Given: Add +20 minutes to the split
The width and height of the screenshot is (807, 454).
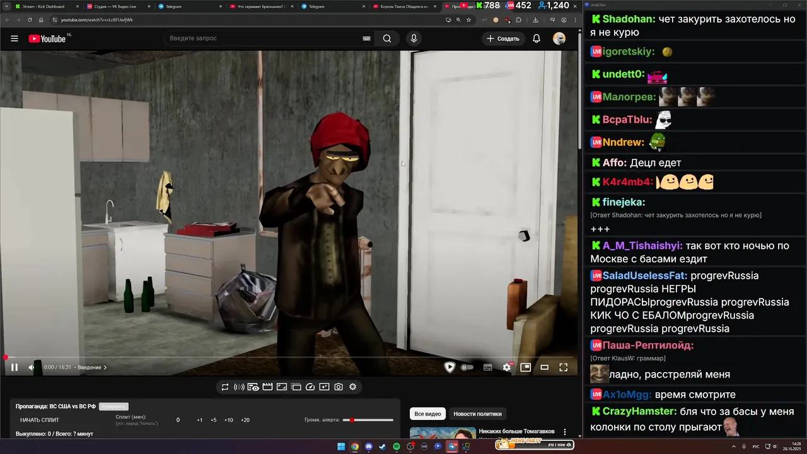Looking at the screenshot, I should 245,420.
